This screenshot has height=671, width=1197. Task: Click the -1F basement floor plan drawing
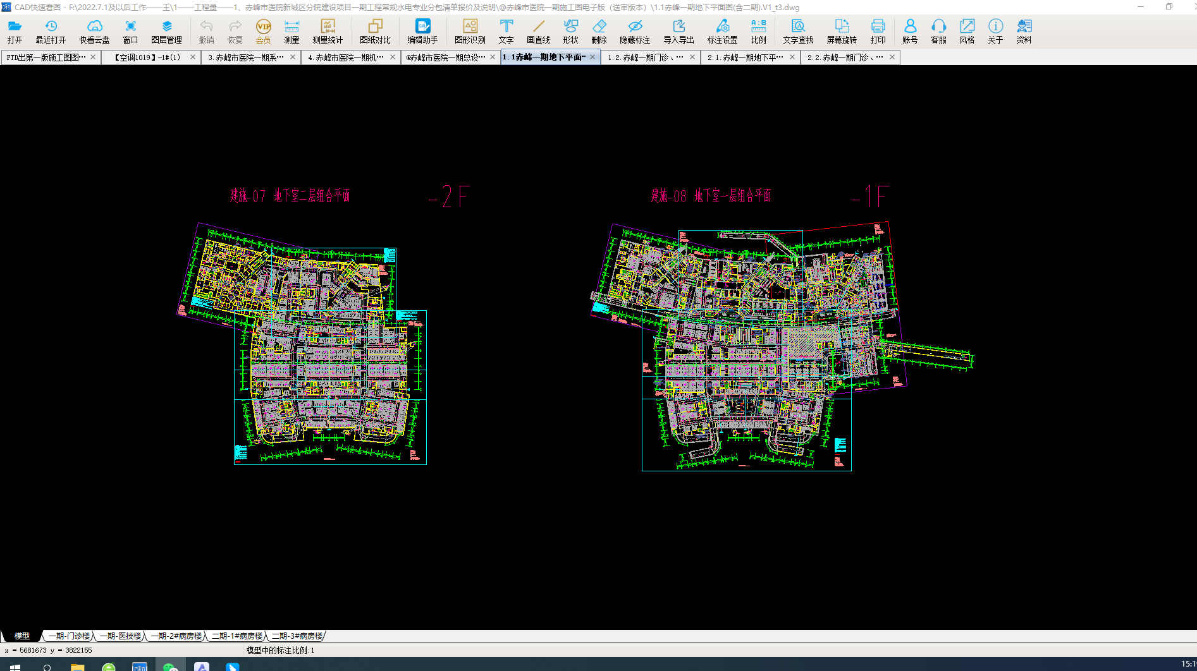[x=782, y=346]
